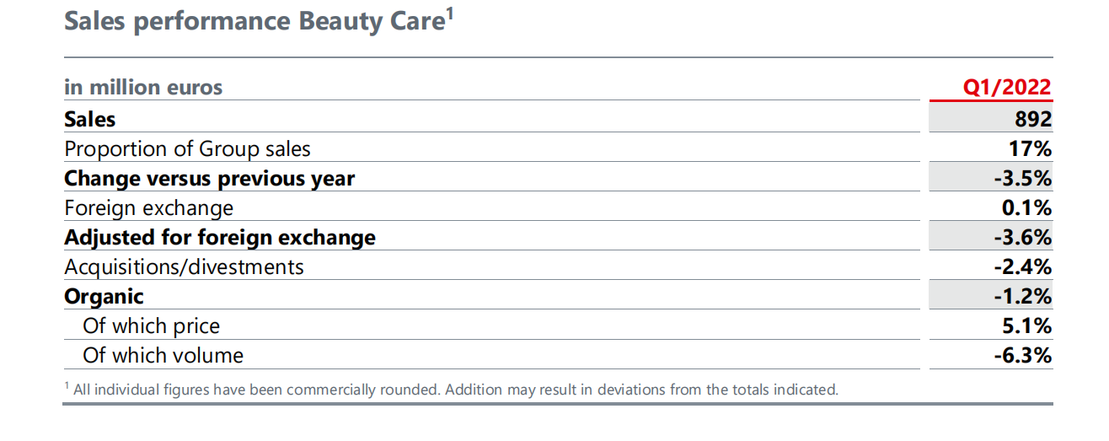Select the Q1/2022 column header
1109x441 pixels.
click(1007, 87)
